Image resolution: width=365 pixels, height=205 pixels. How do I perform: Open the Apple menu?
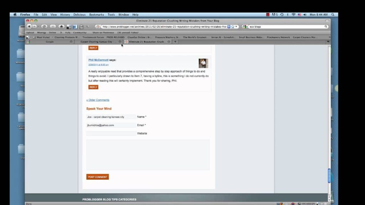(15, 14)
